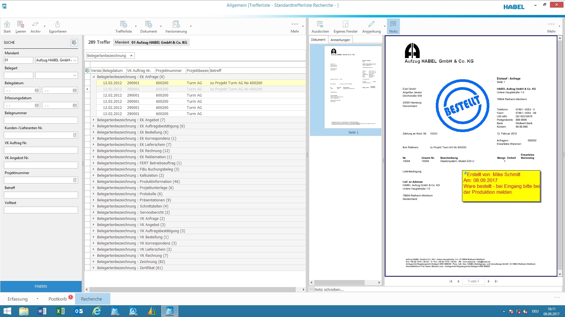The height and width of the screenshot is (317, 565).
Task: Click the Volltext input field
Action: 41,210
